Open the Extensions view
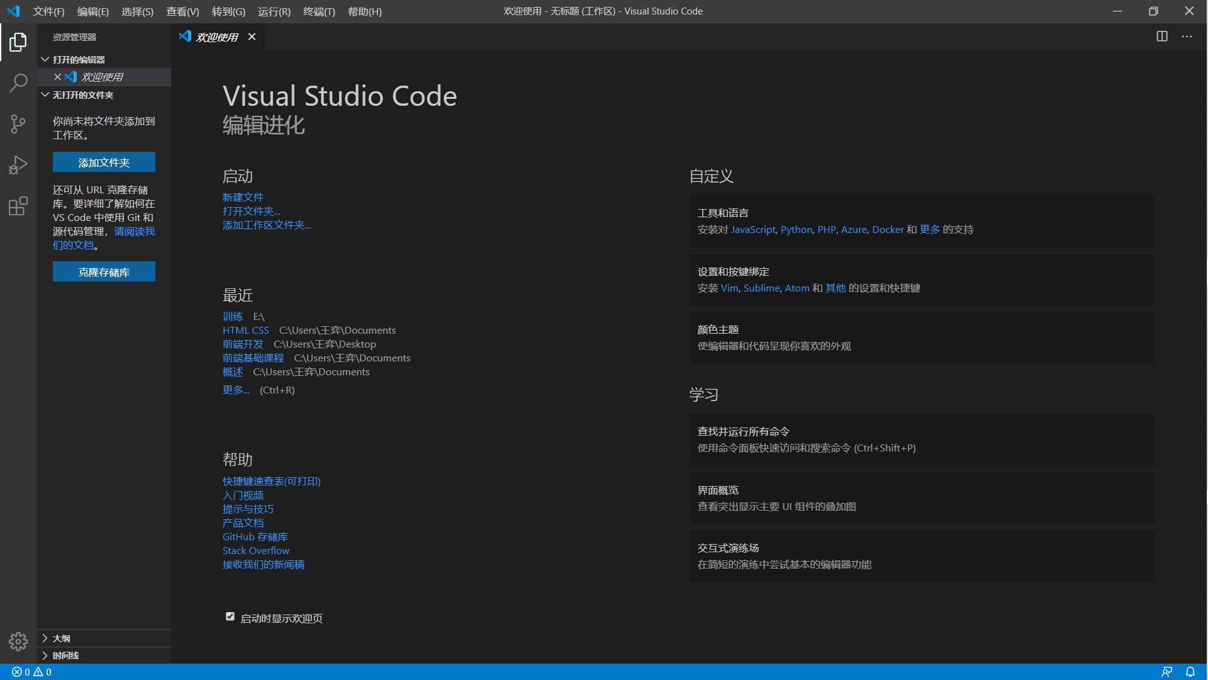Image resolution: width=1208 pixels, height=680 pixels. coord(18,206)
